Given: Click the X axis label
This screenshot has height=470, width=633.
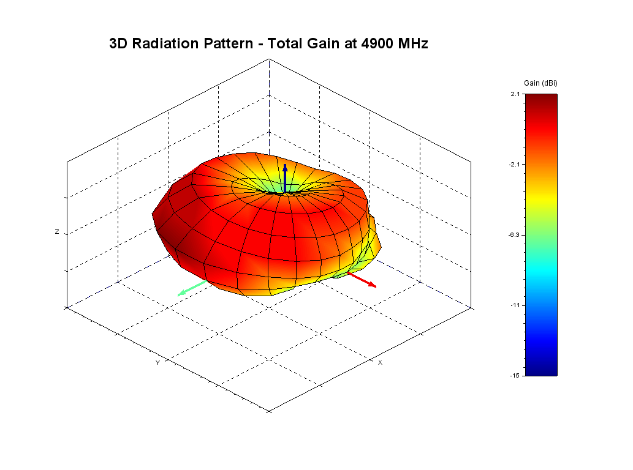Looking at the screenshot, I should pyautogui.click(x=380, y=363).
